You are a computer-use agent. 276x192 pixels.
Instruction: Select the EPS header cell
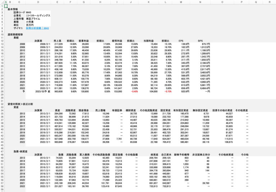[181, 41]
